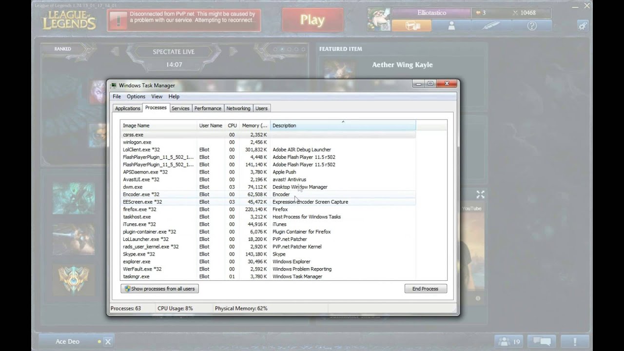The height and width of the screenshot is (351, 624).
Task: Select AvastUI.exe *32 process
Action: tap(268, 179)
